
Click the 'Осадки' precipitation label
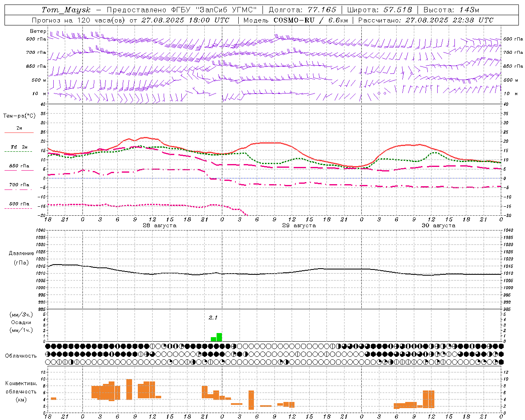point(21,322)
